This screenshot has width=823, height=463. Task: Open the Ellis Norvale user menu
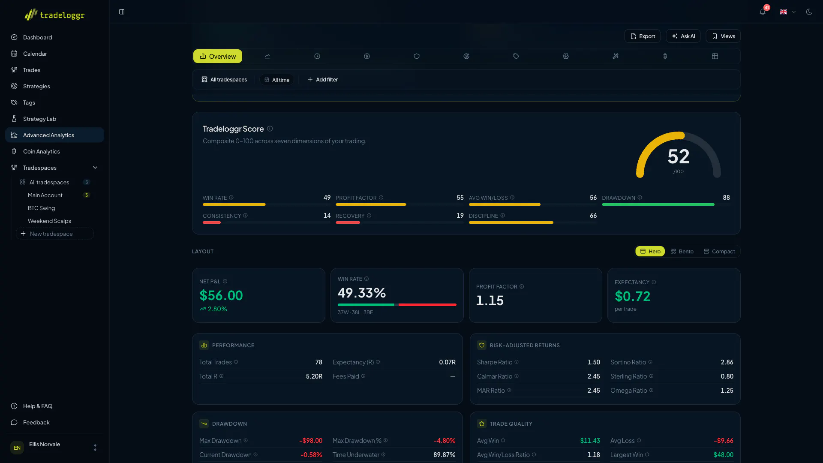coord(54,447)
